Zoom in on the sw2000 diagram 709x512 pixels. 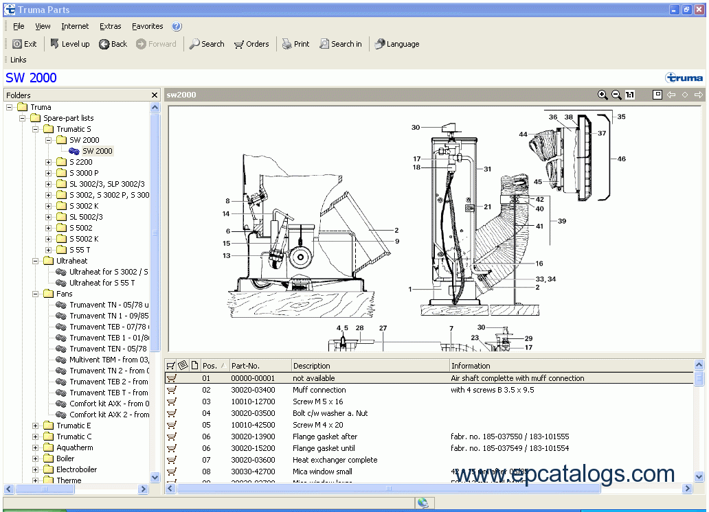pyautogui.click(x=603, y=95)
